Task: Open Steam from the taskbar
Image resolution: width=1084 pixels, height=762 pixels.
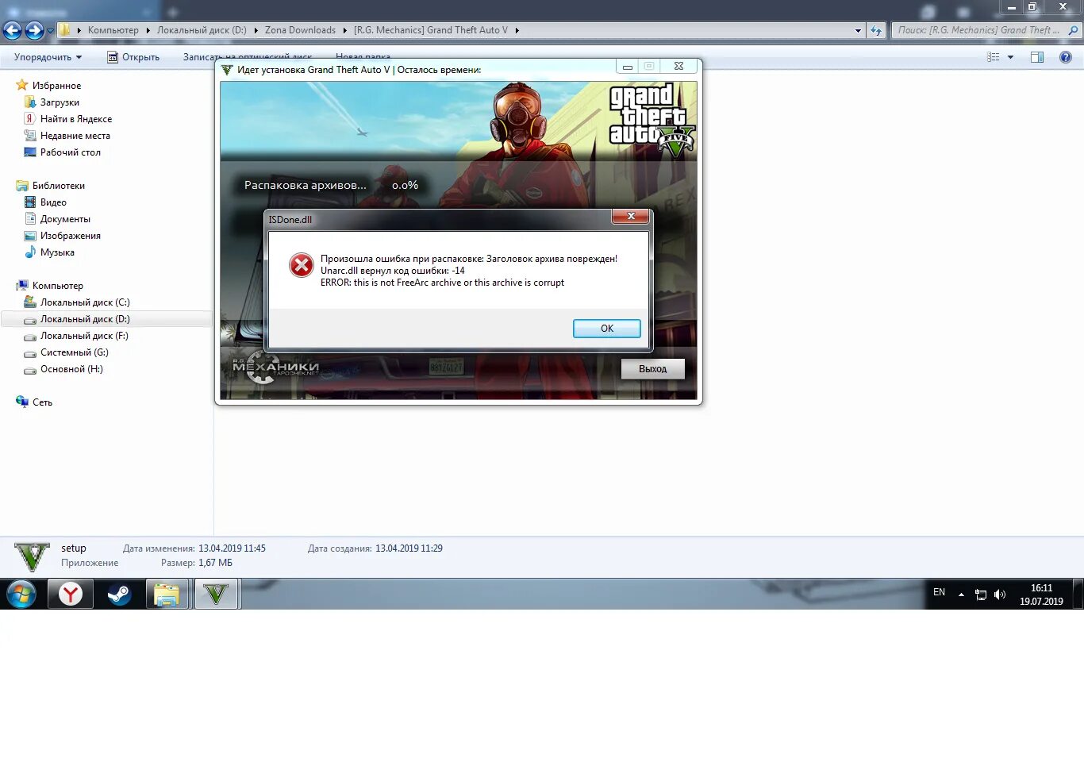Action: [119, 594]
